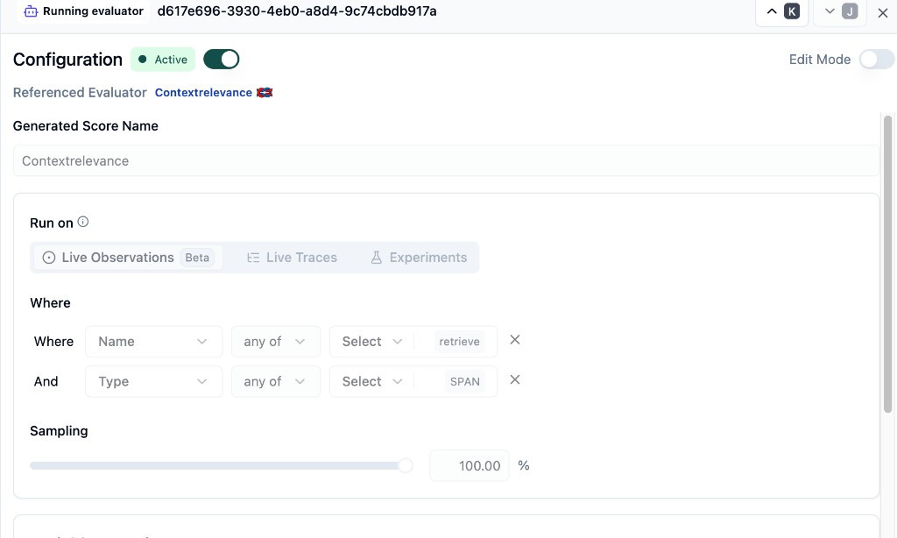Go to previous evaluator with K arrow

coord(781,11)
